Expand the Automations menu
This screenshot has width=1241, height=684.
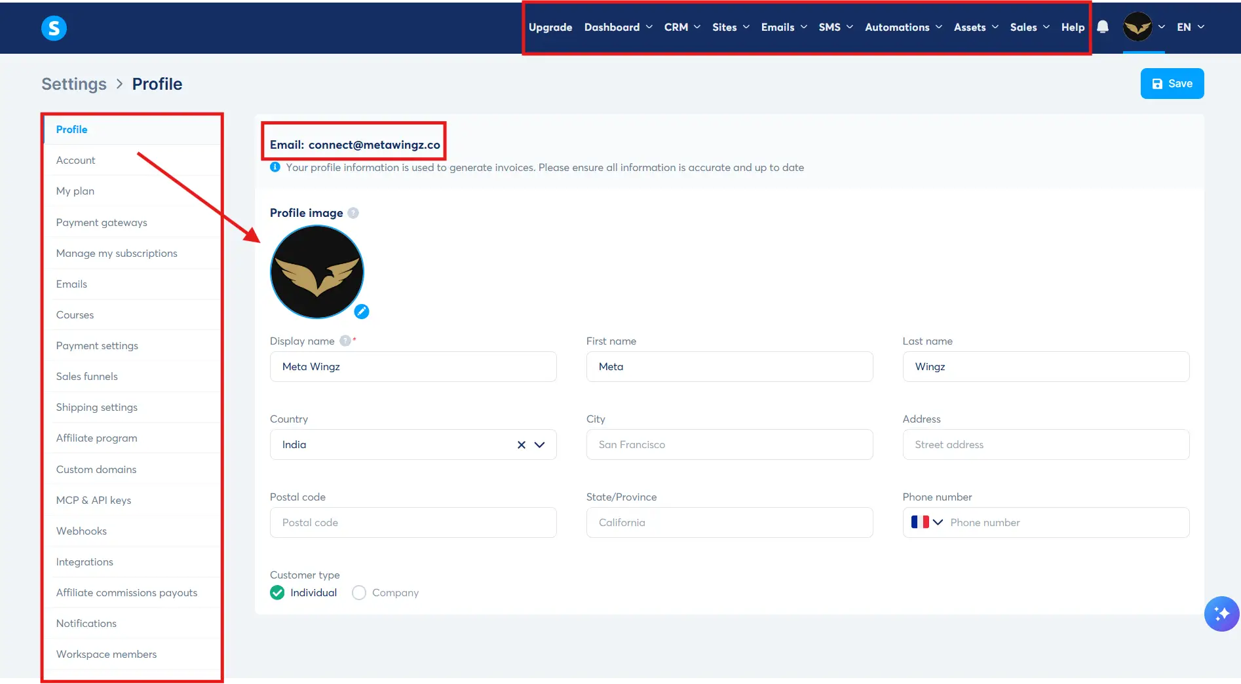903,27
